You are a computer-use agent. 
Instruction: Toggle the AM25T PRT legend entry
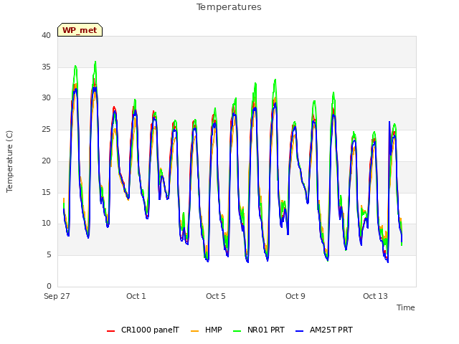point(324,330)
